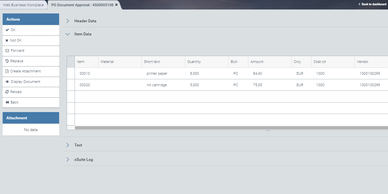Click the Back rewind icon
Viewport: 388px width, 194px height.
point(7,103)
